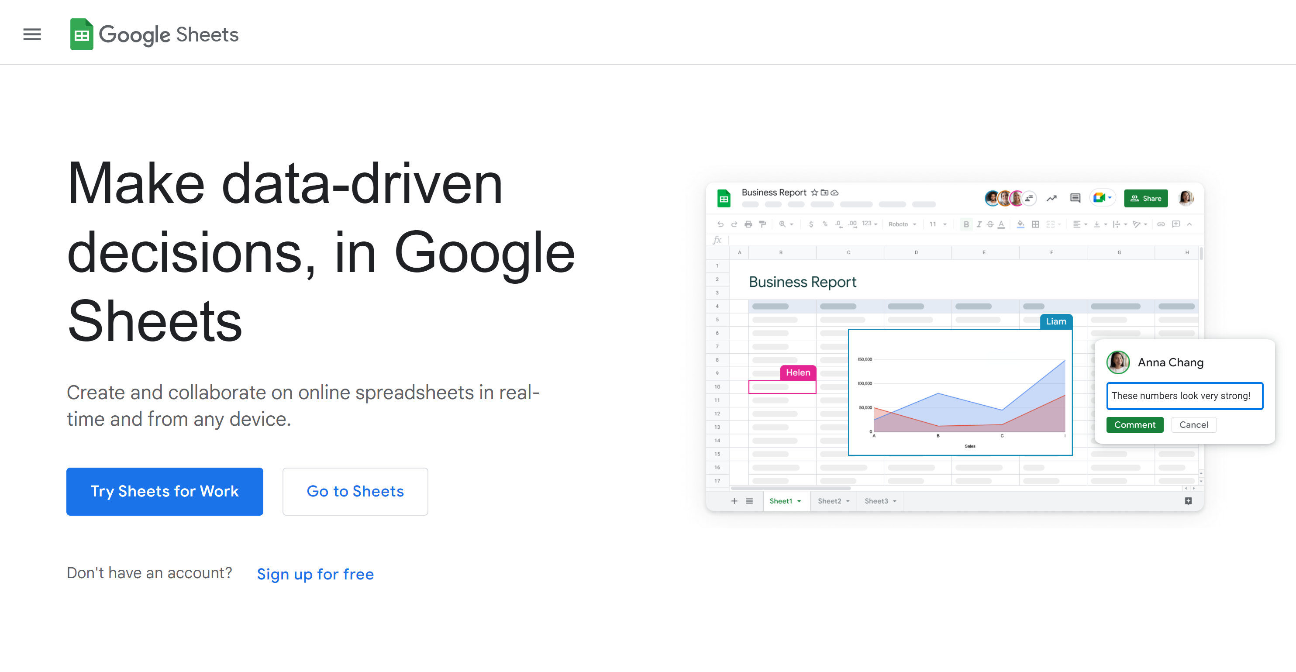1296x672 pixels.
Task: Click Cancel in Anna Chang's comment box
Action: point(1193,424)
